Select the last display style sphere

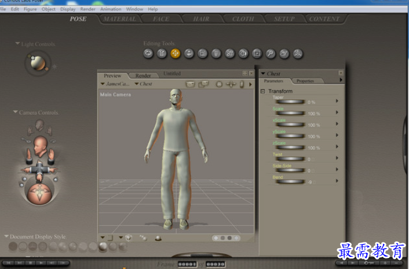pos(123,246)
